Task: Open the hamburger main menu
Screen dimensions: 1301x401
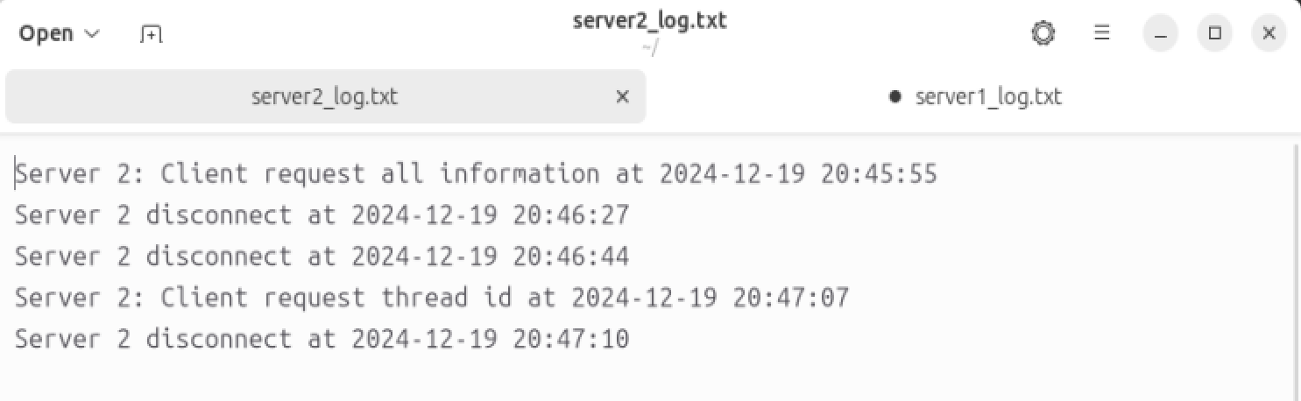Action: (1103, 34)
